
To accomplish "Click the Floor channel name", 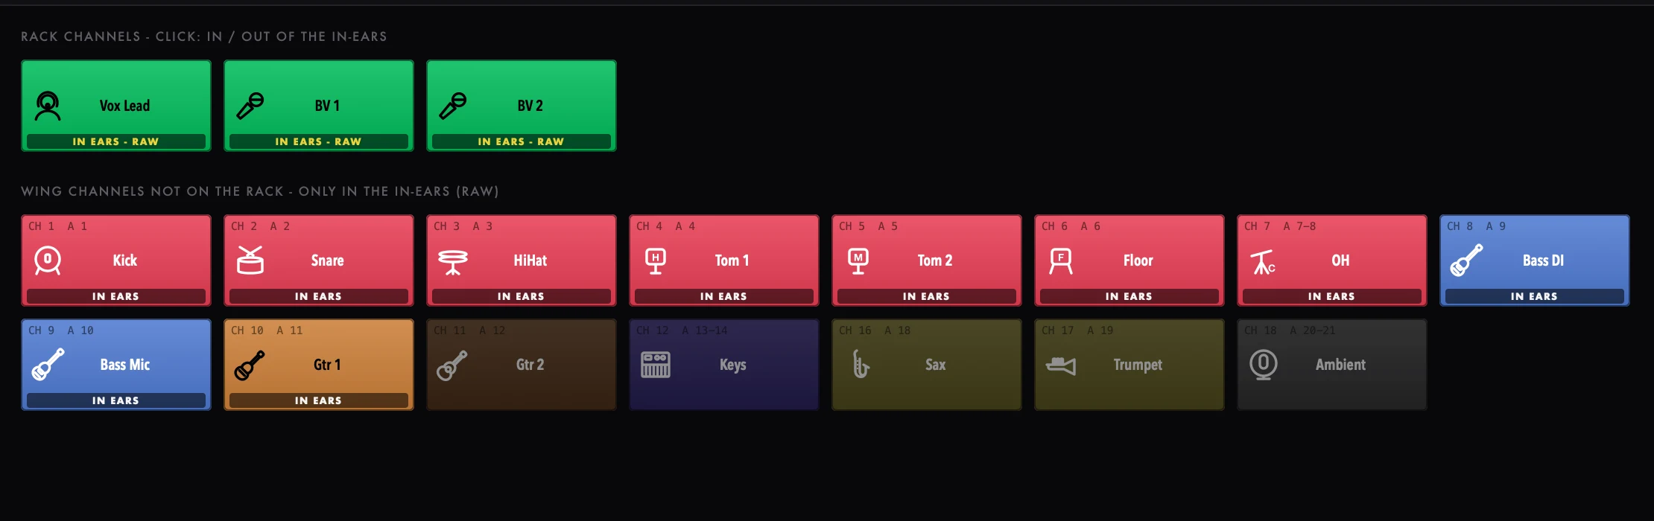I will (1138, 260).
